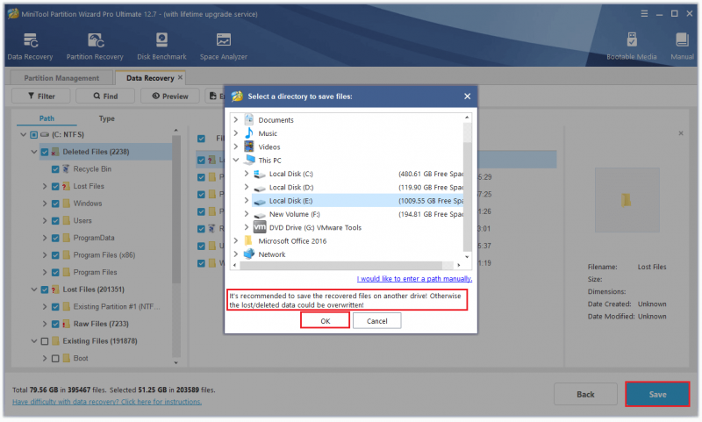Click the enter a path manually link
The width and height of the screenshot is (702, 422).
tap(414, 279)
